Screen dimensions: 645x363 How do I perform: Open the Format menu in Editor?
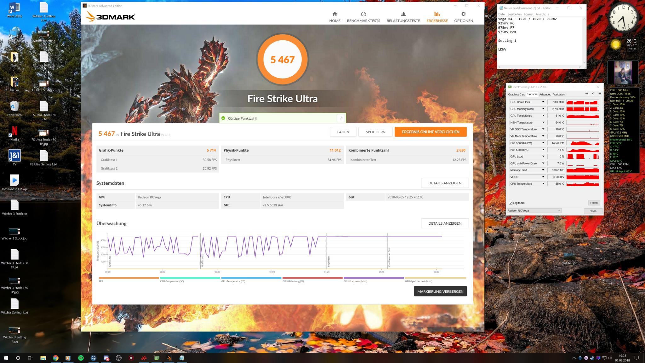528,14
